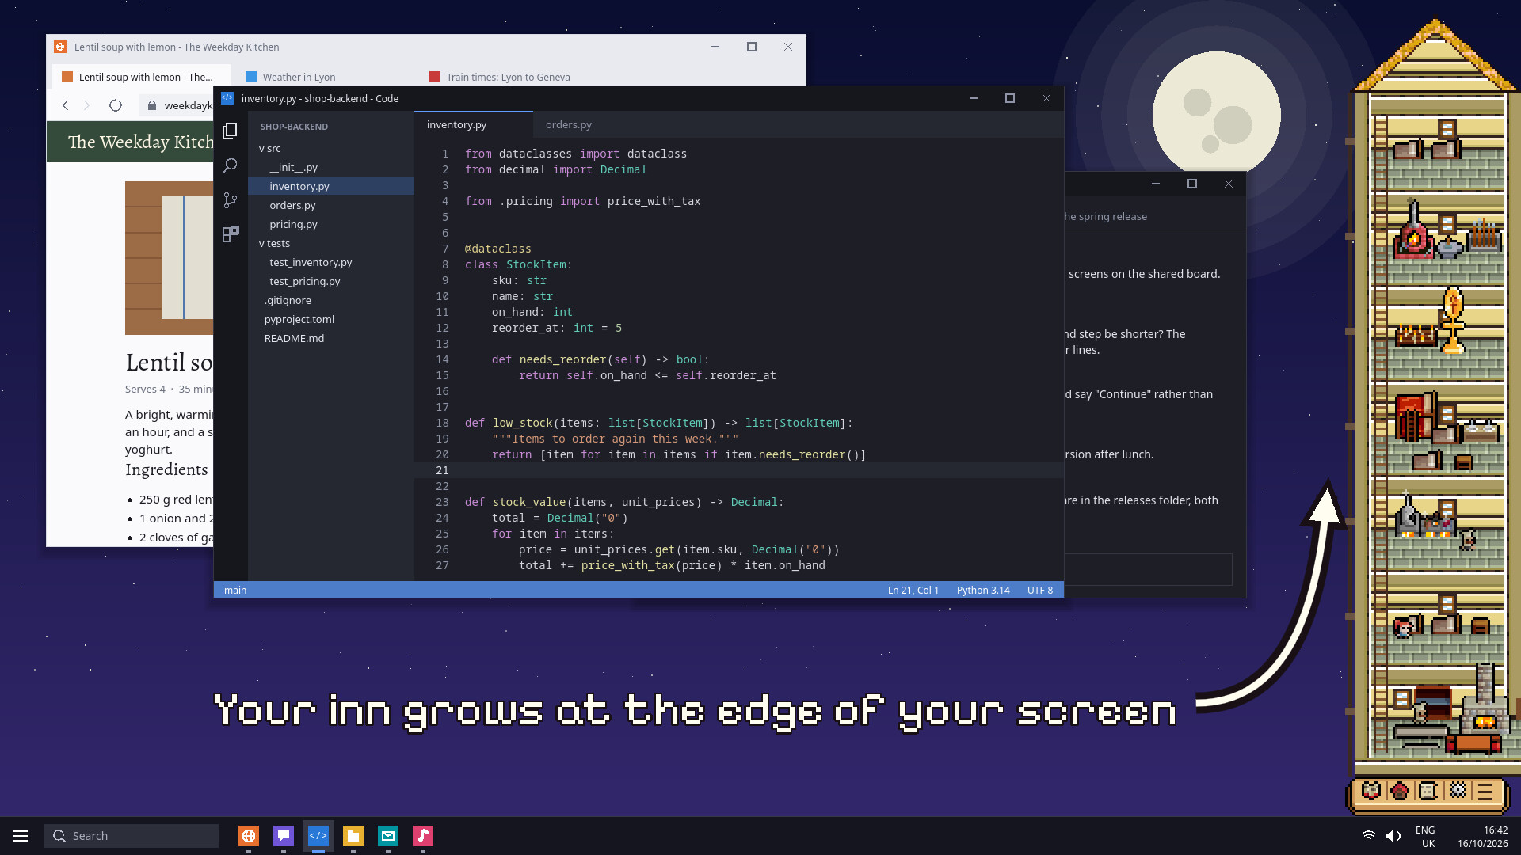Click the main branch in status bar
Viewport: 1521px width, 855px height.
tap(235, 591)
